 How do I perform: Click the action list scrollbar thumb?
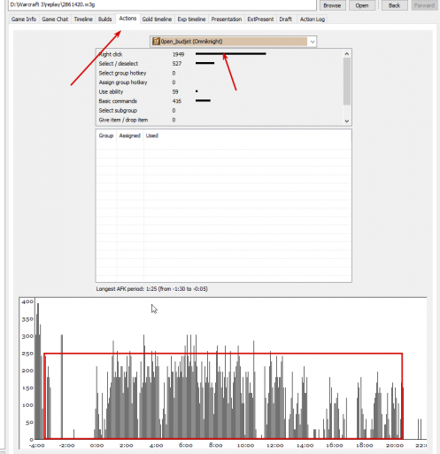347,81
